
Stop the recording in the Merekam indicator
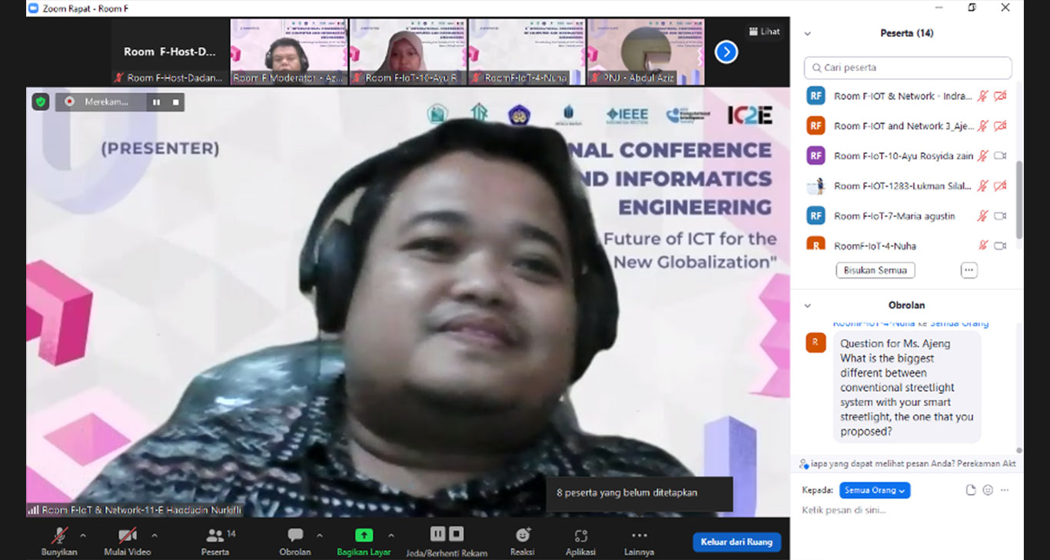(175, 102)
